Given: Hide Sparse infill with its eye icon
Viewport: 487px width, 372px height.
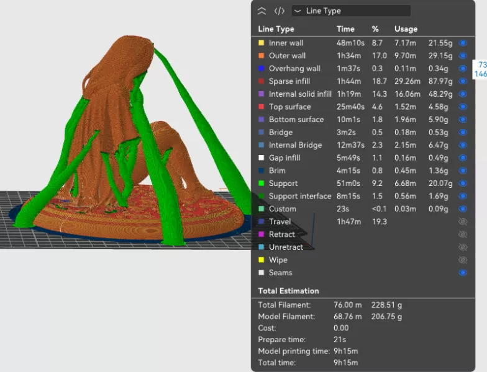Looking at the screenshot, I should (x=462, y=81).
